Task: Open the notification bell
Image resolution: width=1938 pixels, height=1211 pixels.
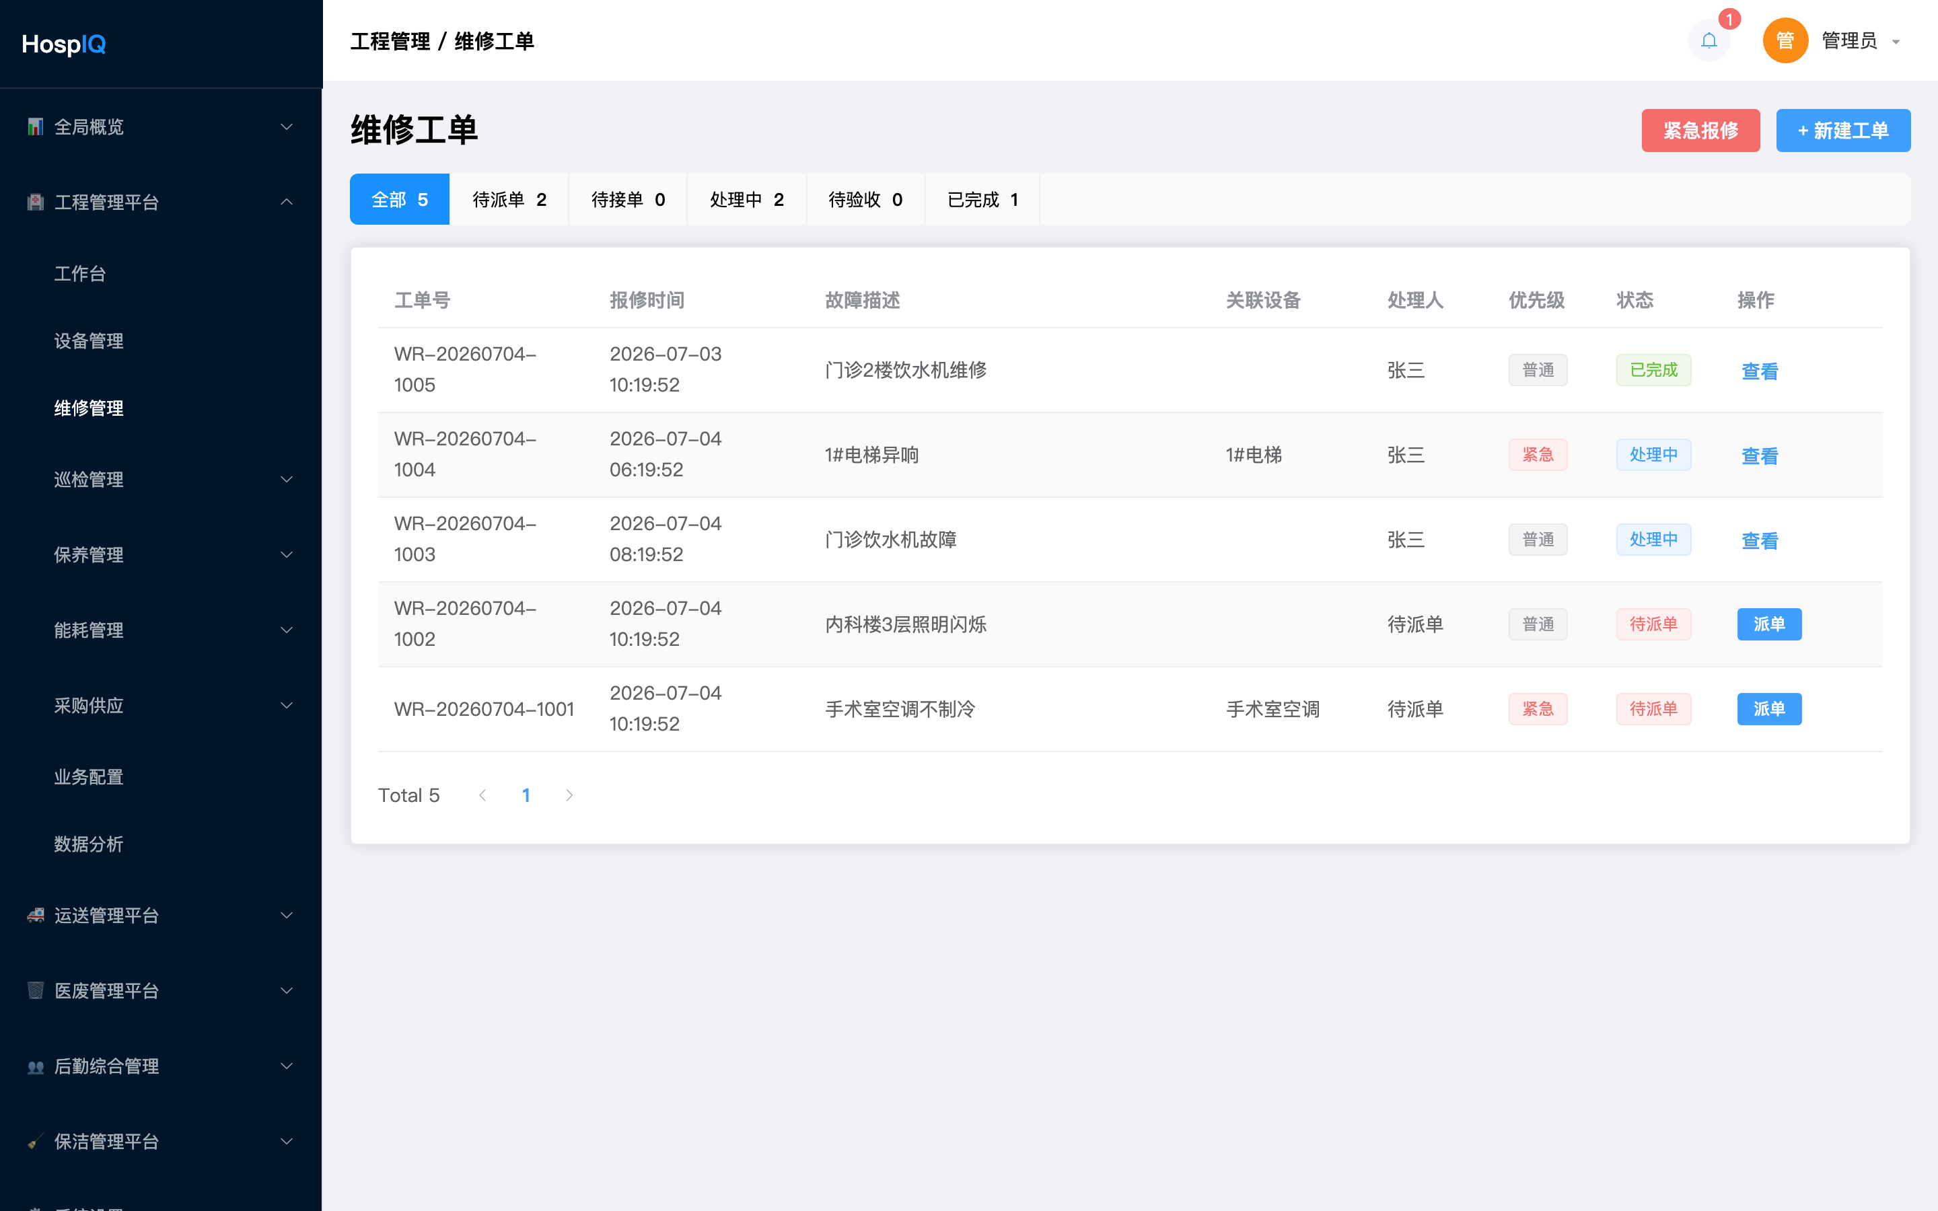Action: [x=1708, y=40]
